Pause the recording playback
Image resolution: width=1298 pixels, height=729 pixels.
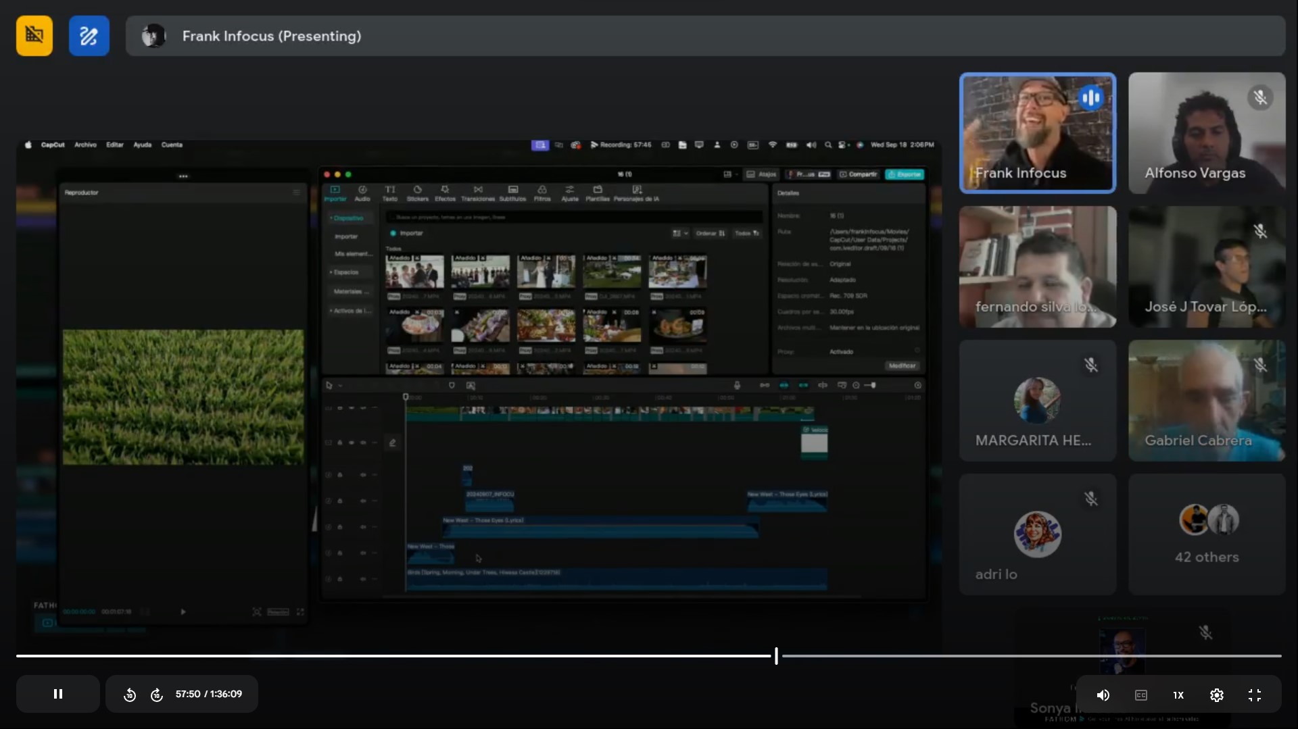tap(58, 694)
